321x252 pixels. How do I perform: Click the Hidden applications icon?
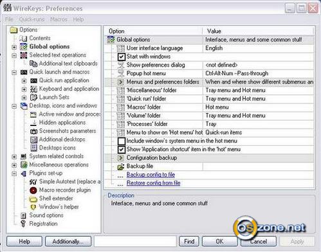point(33,123)
